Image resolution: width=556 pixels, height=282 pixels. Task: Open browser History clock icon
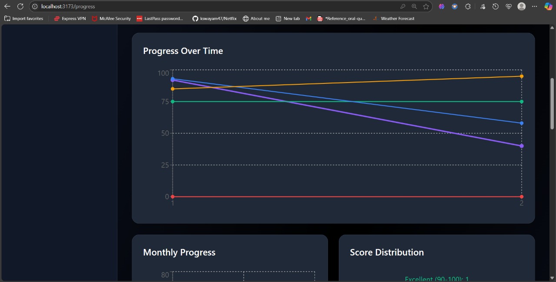pyautogui.click(x=496, y=7)
